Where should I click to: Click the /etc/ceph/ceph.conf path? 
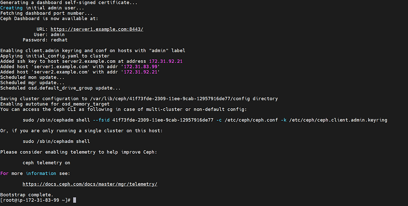tap(251, 120)
